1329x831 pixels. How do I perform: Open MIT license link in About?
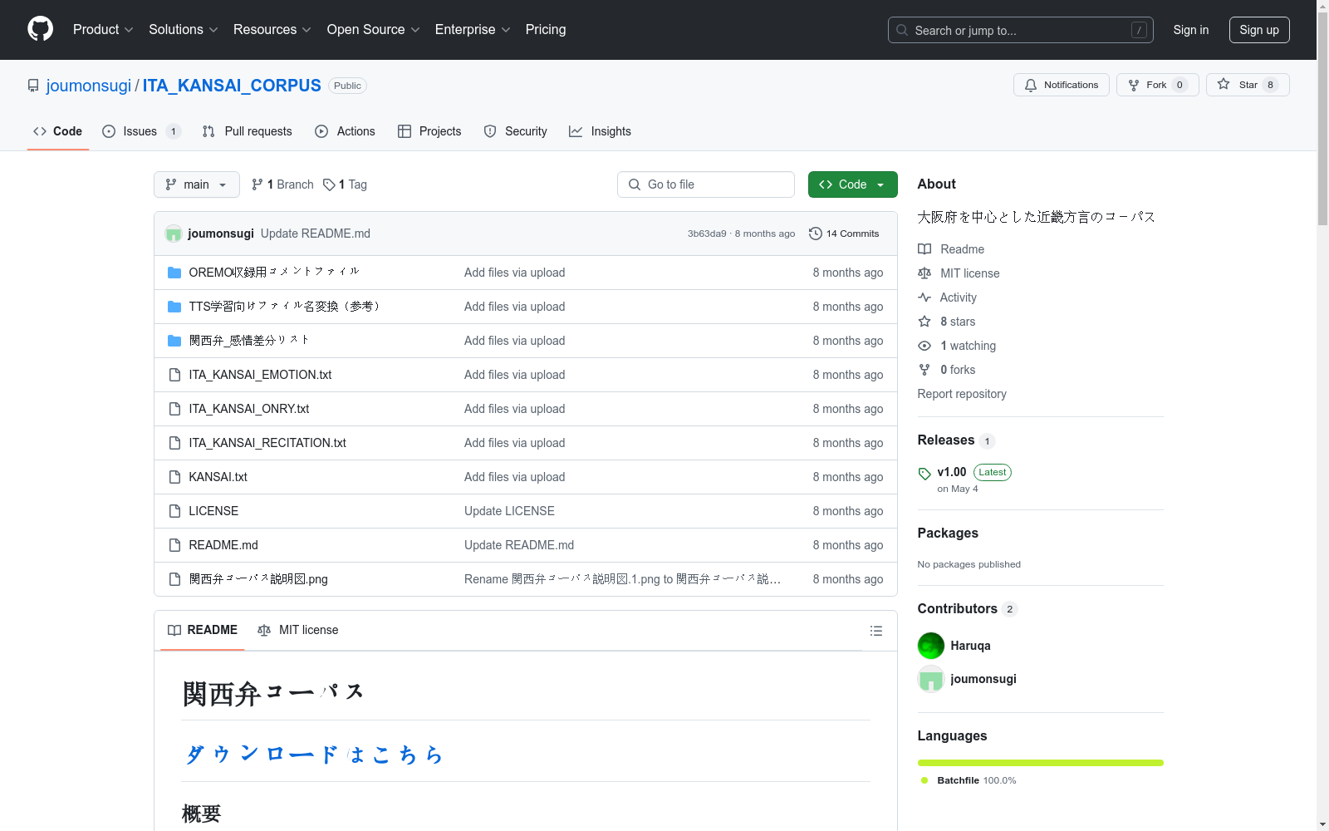click(x=959, y=273)
